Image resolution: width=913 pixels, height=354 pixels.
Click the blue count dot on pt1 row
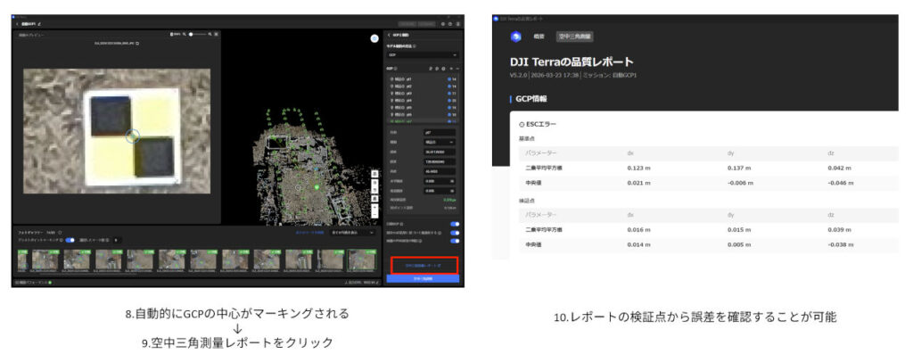tap(449, 79)
